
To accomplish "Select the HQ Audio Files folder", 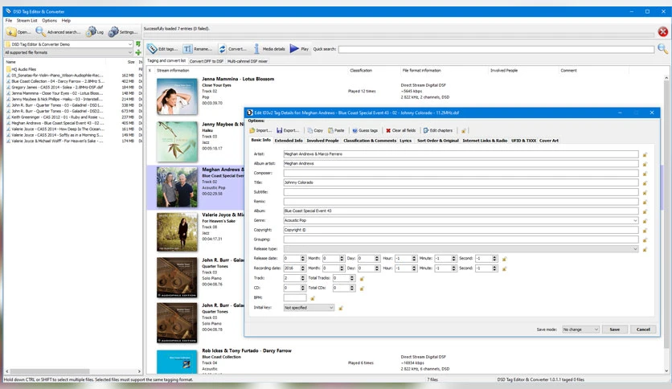I will tap(24, 69).
